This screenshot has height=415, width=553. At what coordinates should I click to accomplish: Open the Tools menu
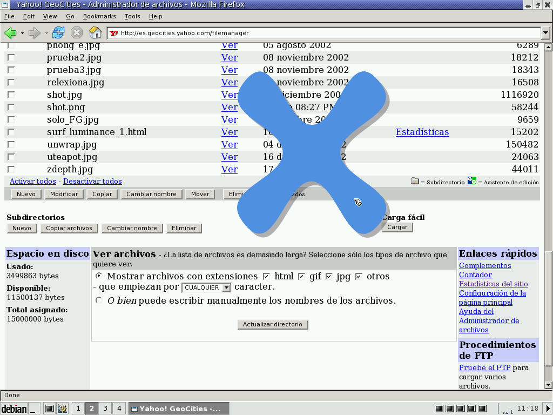[x=132, y=16]
